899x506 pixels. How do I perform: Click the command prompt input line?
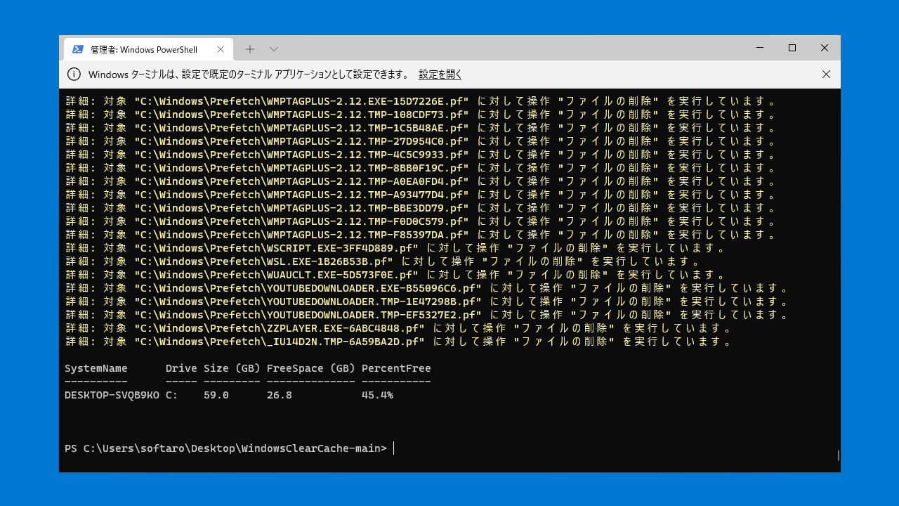[229, 448]
